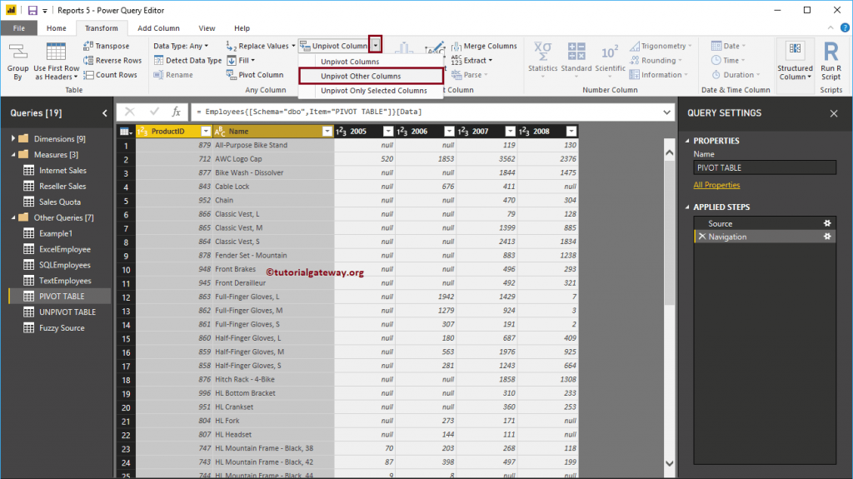Open the Scientific operations
The image size is (853, 479).
pyautogui.click(x=610, y=60)
